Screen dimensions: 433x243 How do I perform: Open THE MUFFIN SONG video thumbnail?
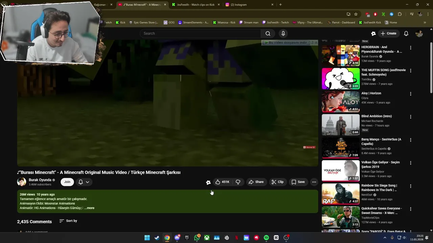[x=341, y=79]
